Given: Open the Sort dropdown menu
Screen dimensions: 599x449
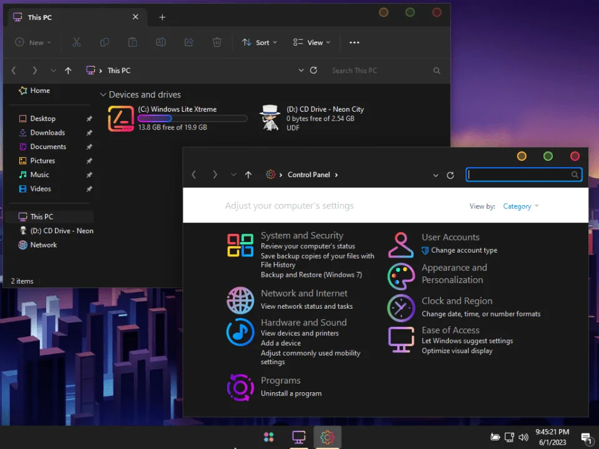Looking at the screenshot, I should (x=260, y=42).
